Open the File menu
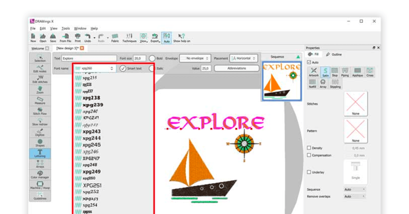 [x=33, y=28]
